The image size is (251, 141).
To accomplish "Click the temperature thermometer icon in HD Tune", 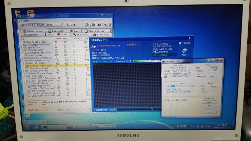I will pyautogui.click(x=67, y=25).
